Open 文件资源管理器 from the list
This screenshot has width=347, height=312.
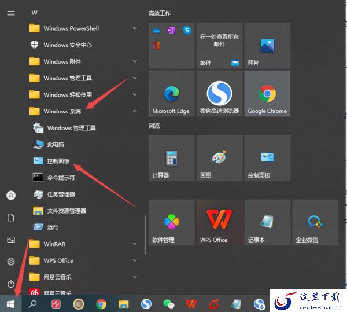point(83,211)
